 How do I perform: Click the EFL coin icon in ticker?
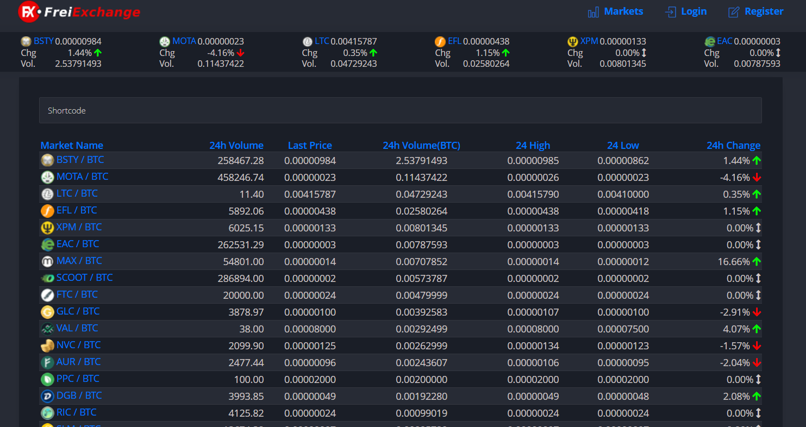[x=440, y=41]
